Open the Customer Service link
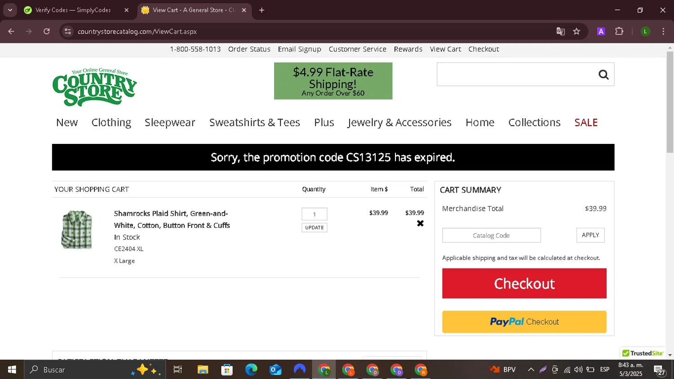This screenshot has height=379, width=674. coord(358,49)
